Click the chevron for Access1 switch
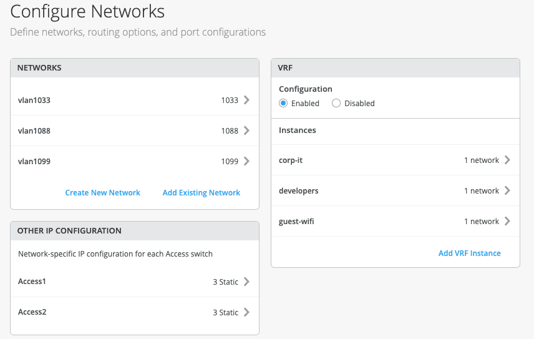 pos(246,282)
